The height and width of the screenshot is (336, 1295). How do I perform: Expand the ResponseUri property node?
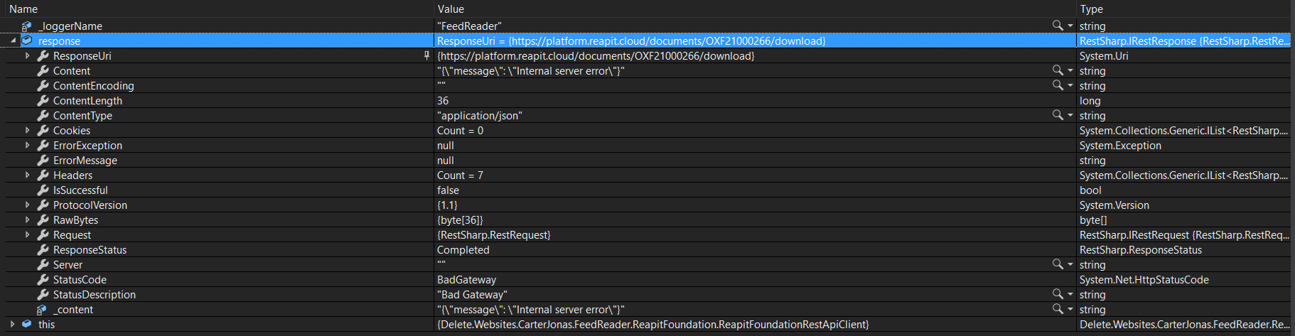coord(27,55)
